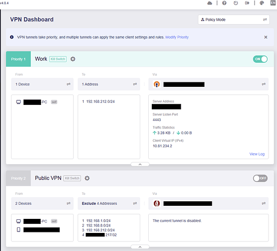The width and height of the screenshot is (277, 251).
Task: Change the Work tunnel's 1 Device source
Action: (43, 84)
